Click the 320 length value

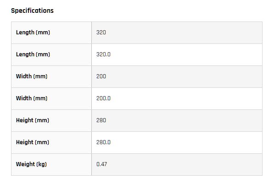(x=101, y=32)
